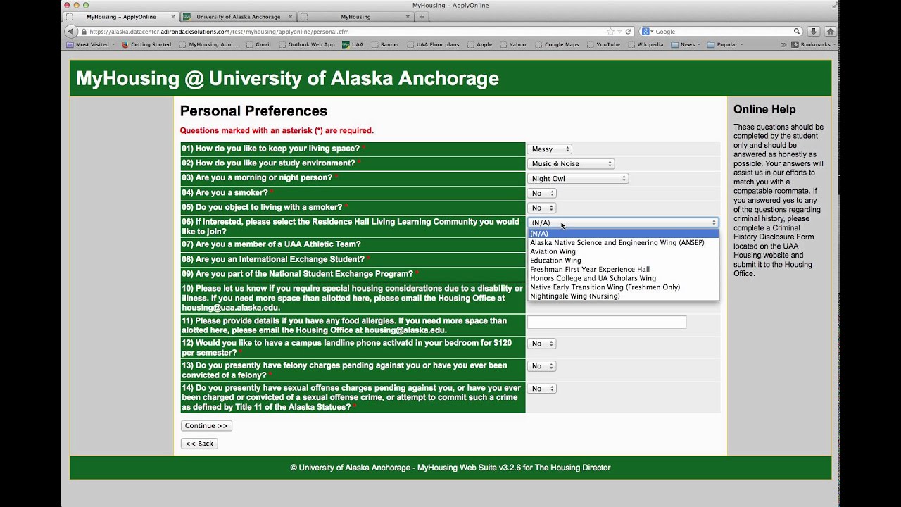Click the search magnifier icon
The height and width of the screenshot is (507, 901).
[797, 32]
